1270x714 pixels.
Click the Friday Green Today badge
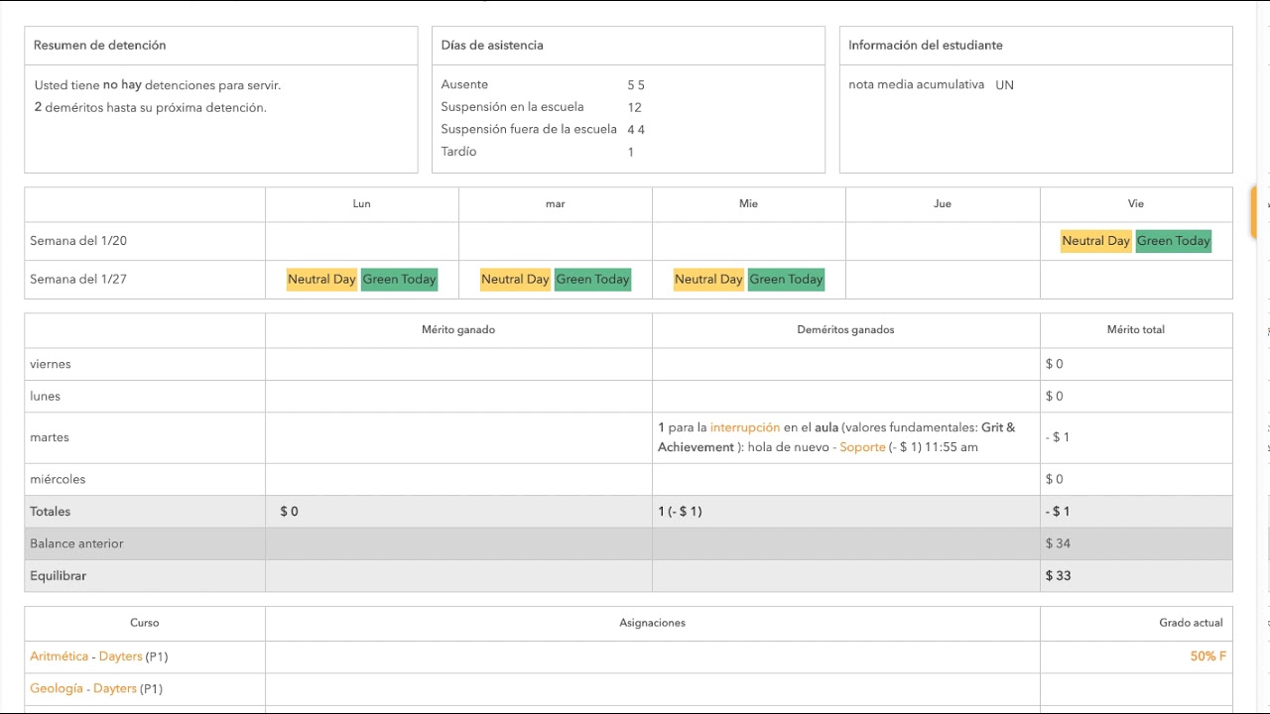coord(1173,241)
